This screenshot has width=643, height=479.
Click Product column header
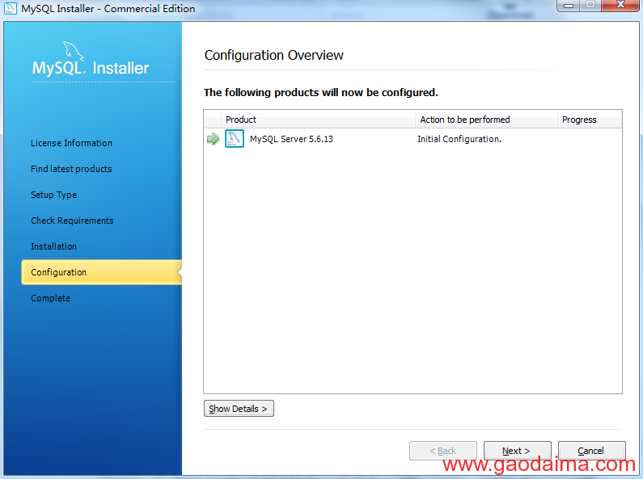318,120
